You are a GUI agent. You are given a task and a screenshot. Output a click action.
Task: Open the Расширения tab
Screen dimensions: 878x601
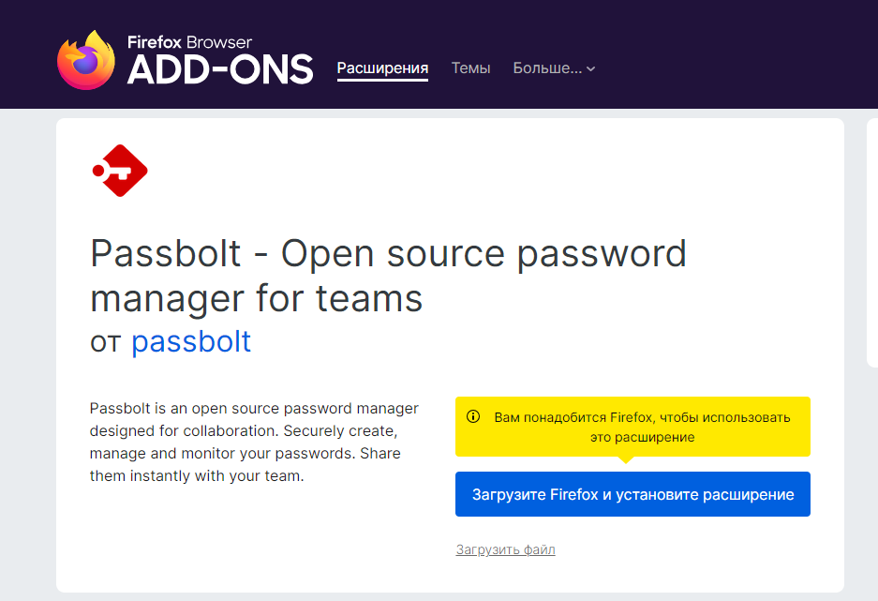tap(382, 68)
